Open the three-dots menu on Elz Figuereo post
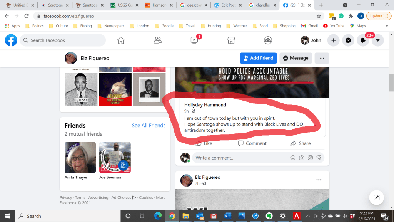Image resolution: width=394 pixels, height=222 pixels. coord(319,180)
